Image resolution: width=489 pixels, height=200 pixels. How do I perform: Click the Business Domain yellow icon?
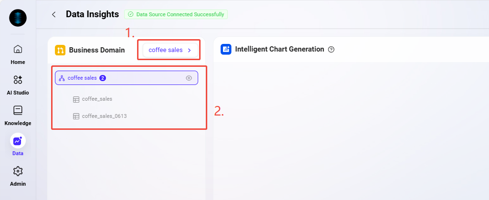60,50
